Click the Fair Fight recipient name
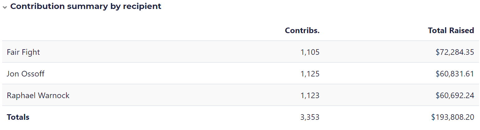Viewport: 480px width, 130px height. 23,52
